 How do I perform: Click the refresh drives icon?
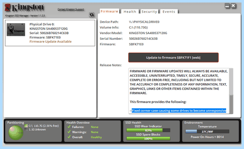(x=91, y=15)
